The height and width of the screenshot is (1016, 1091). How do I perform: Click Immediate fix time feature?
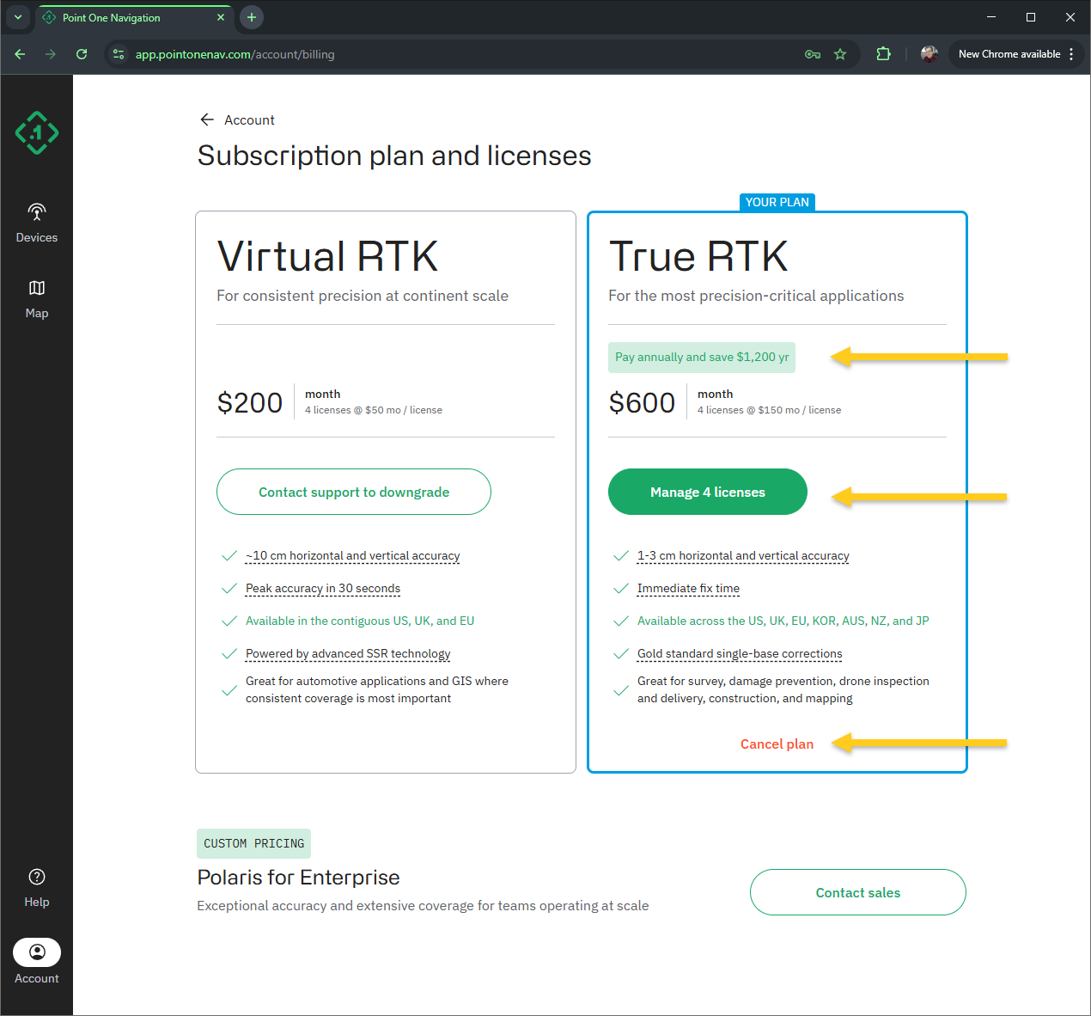tap(688, 589)
